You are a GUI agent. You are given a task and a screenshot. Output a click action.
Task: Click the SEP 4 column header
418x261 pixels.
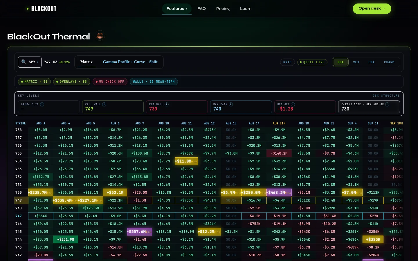point(352,124)
